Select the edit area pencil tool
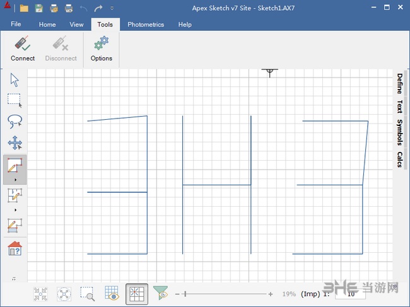 click(15, 226)
